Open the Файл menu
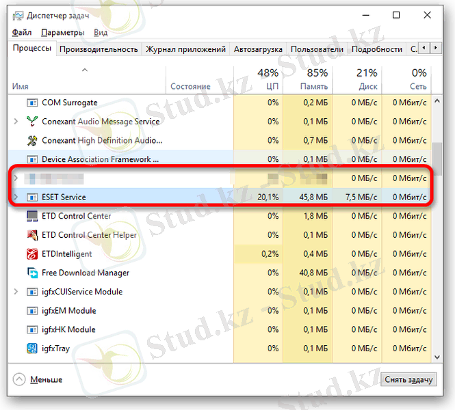 point(22,32)
